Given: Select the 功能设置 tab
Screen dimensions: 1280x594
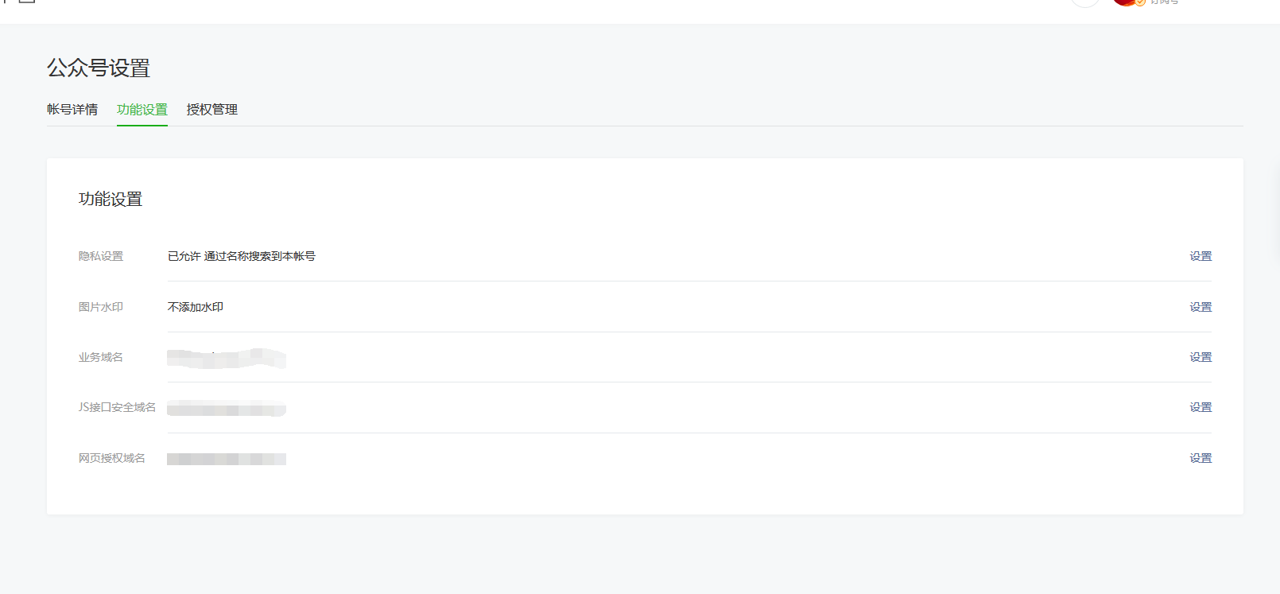Looking at the screenshot, I should 142,110.
